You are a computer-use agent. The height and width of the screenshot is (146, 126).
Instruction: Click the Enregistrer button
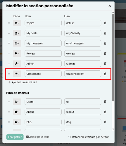pyautogui.click(x=15, y=137)
